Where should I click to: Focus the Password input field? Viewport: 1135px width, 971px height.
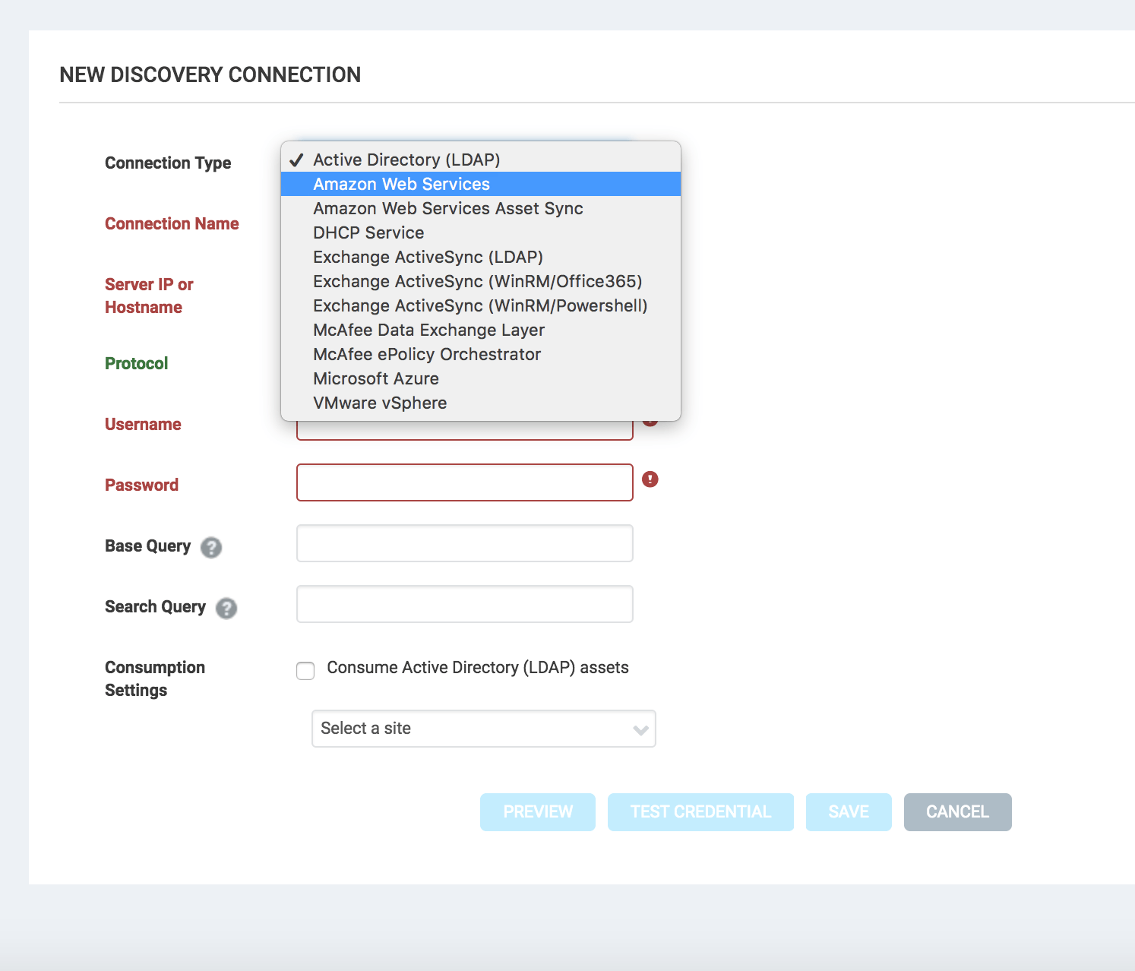tap(465, 482)
